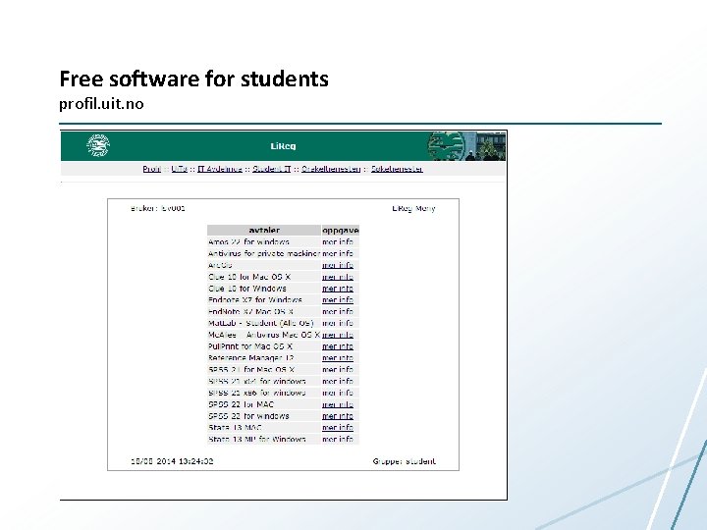The image size is (707, 530).
Task: Open mer info for SPSS 21 x64 for windows
Action: [x=338, y=381]
